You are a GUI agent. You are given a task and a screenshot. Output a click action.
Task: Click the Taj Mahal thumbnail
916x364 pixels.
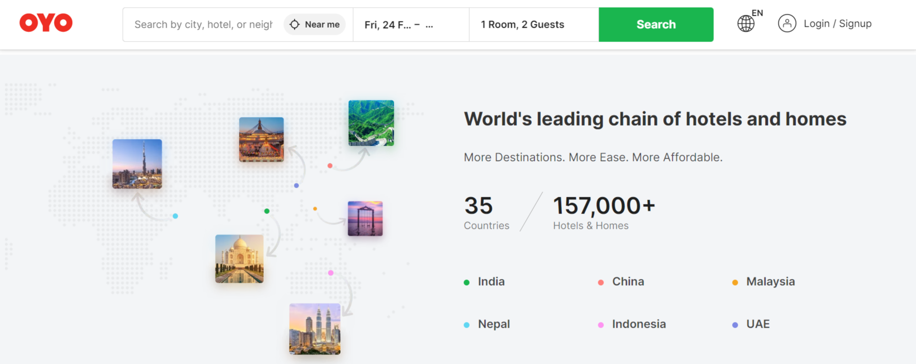(x=239, y=258)
